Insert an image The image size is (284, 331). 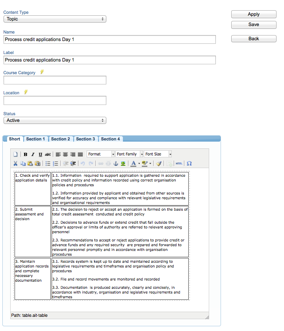pyautogui.click(x=123, y=163)
